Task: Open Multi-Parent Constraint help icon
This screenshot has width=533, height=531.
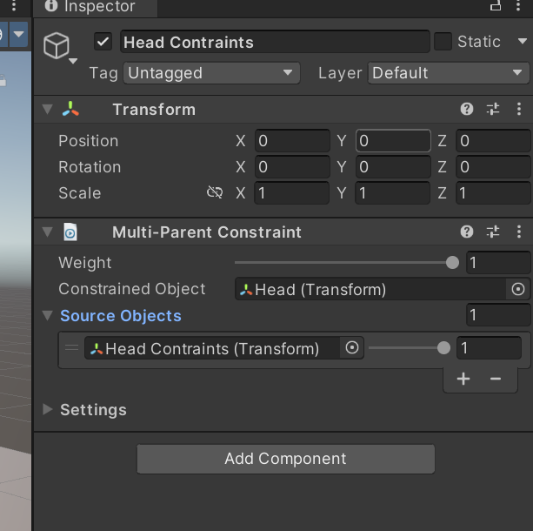Action: pos(467,232)
